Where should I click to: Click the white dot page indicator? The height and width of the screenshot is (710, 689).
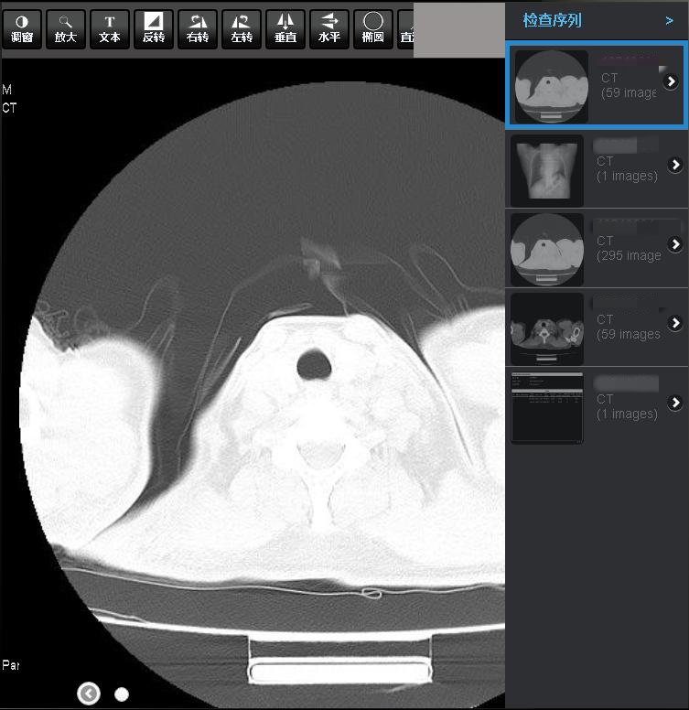click(x=122, y=694)
